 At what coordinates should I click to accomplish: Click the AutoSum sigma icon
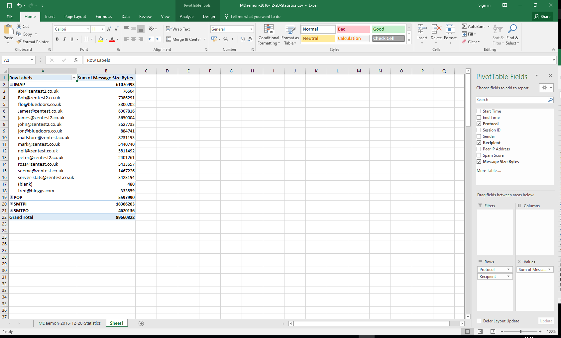point(464,26)
